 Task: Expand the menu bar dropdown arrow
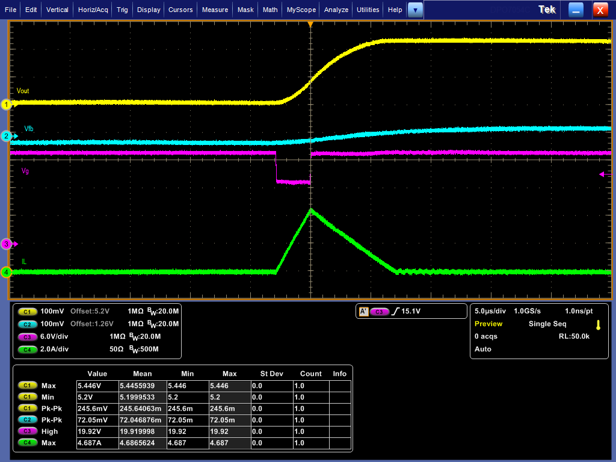(x=415, y=10)
